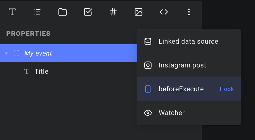Select the Title property item
The image size is (255, 140).
coord(69,71)
